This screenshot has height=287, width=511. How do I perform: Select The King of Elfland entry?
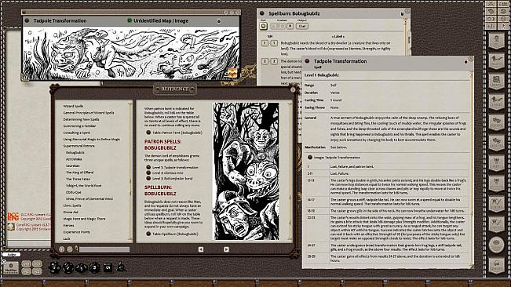pos(80,173)
